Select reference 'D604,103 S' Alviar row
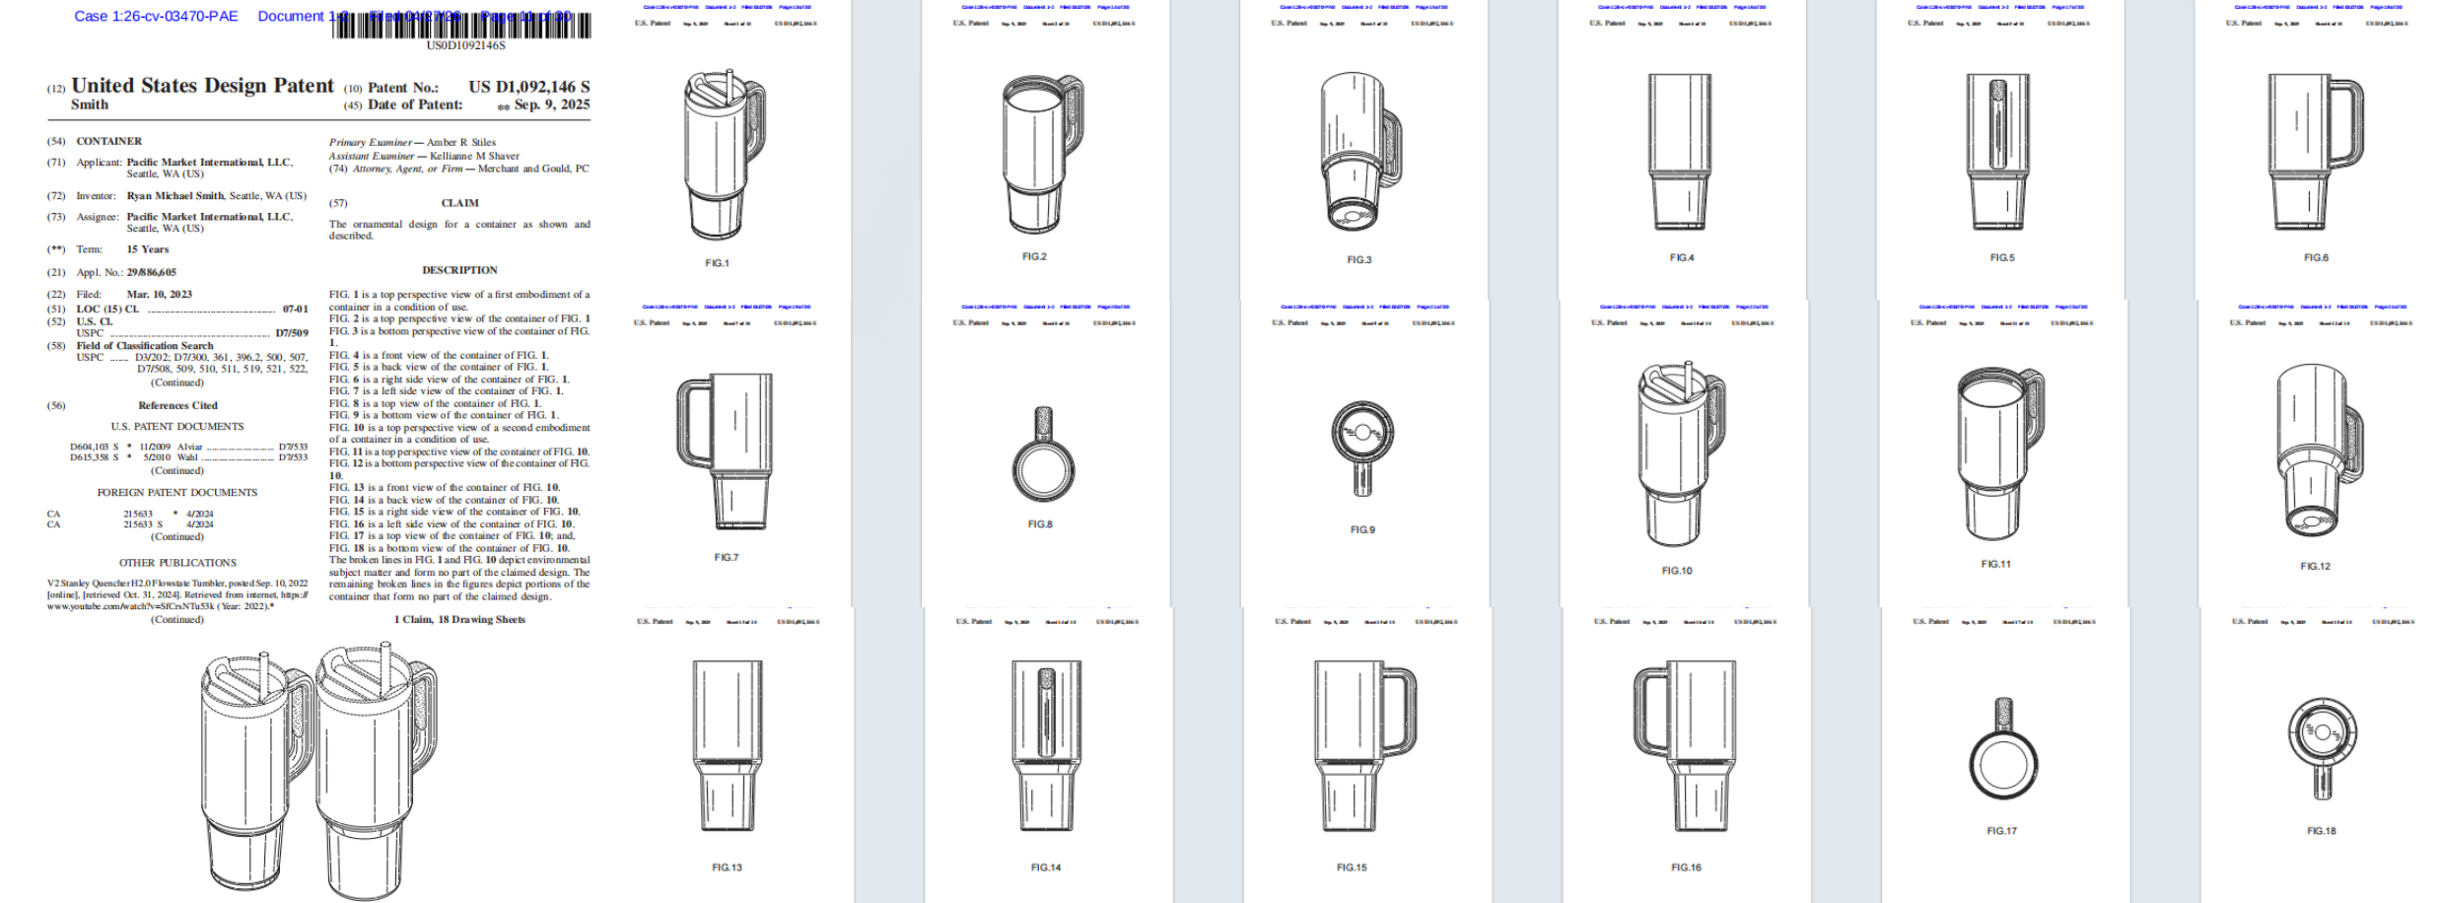Screen dimensions: 2437x903 (x=188, y=447)
